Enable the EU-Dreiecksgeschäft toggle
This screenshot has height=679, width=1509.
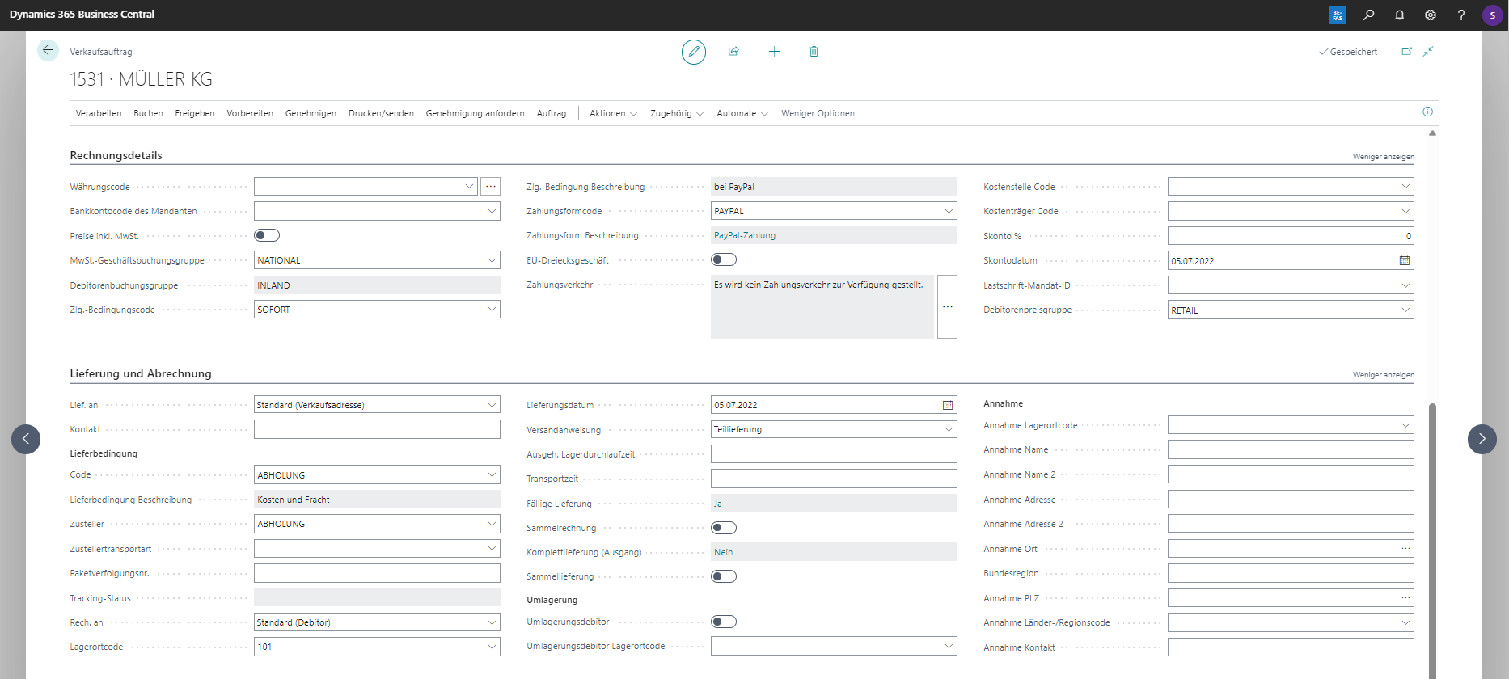(x=724, y=259)
